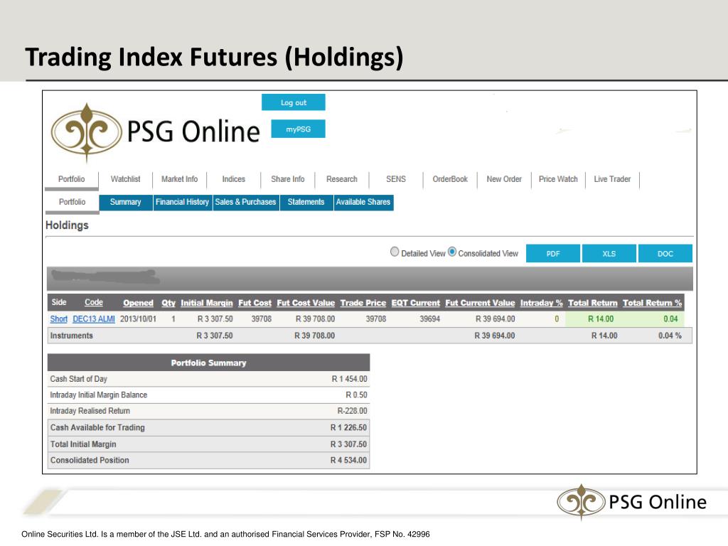Open the SENS tab
Image resolution: width=728 pixels, height=546 pixels.
[396, 179]
